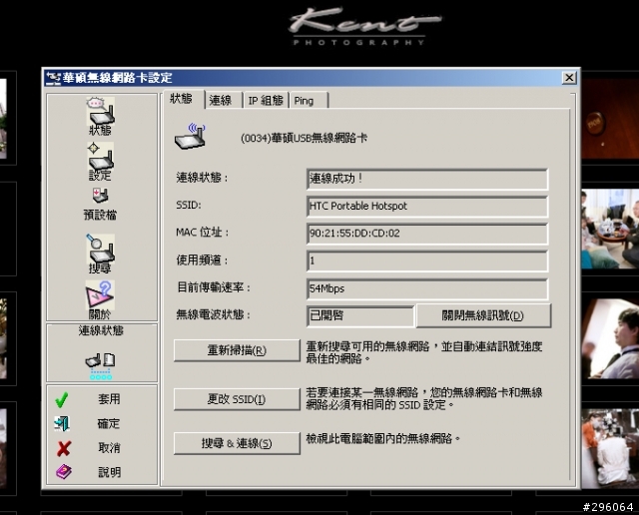Click the SSID field HTC Portable Hotspot

point(427,207)
